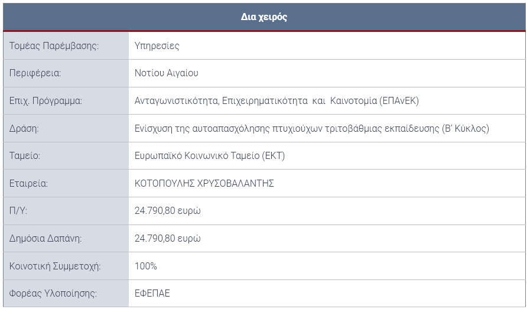Select the 'Περιφέρεια:' label
The height and width of the screenshot is (309, 527).
[x=35, y=73]
